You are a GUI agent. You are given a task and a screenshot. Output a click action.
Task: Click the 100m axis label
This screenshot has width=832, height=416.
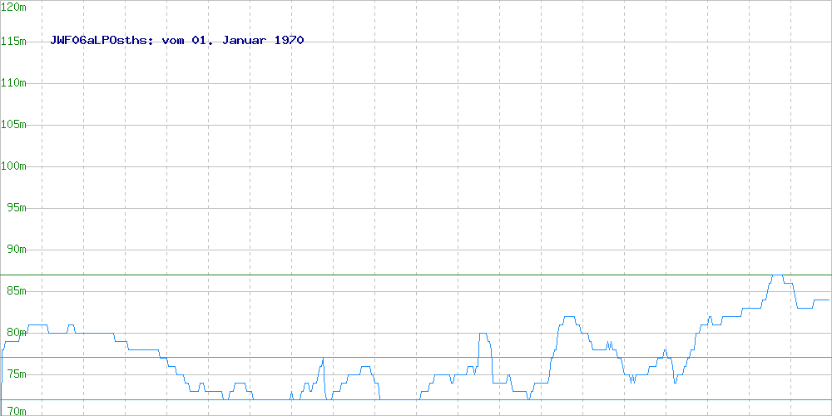pos(14,166)
